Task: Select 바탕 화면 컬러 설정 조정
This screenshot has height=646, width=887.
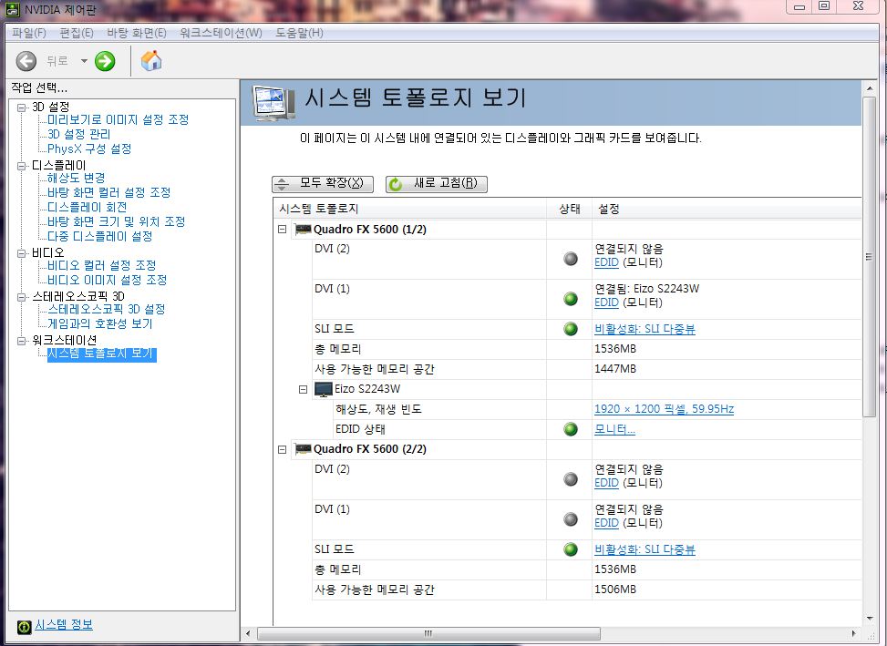Action: click(108, 193)
